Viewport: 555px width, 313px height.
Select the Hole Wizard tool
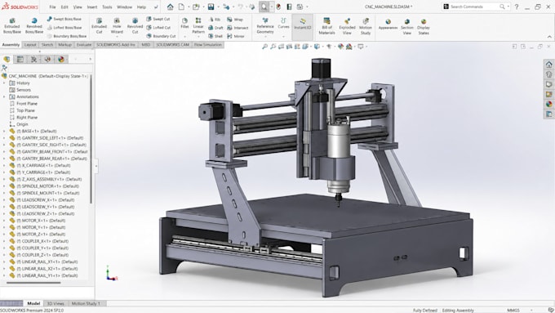tap(117, 26)
